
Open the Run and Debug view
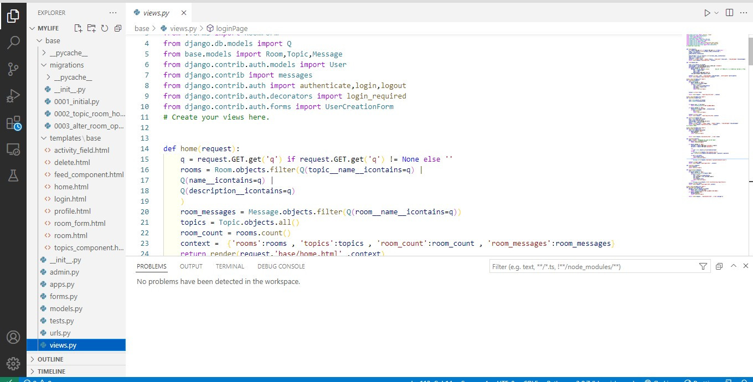[x=13, y=96]
